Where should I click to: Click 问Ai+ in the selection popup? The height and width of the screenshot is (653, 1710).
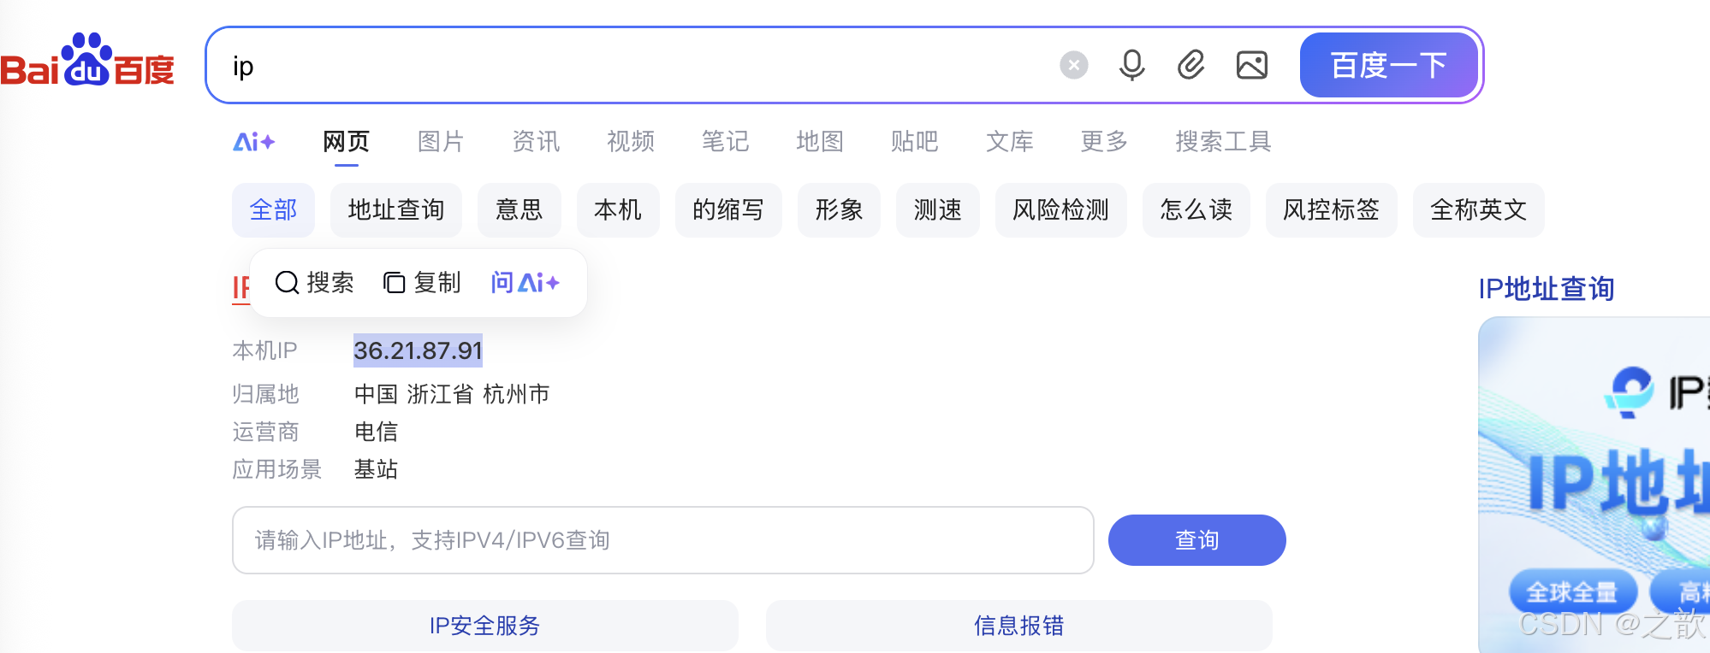pos(525,283)
